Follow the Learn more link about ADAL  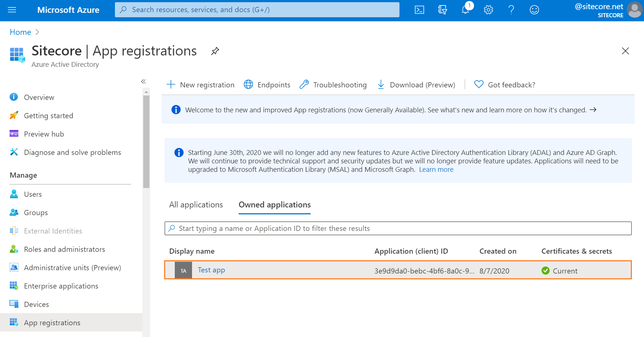tap(436, 170)
